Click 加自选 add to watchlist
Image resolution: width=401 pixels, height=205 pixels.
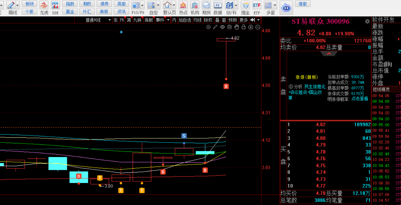pos(185,20)
